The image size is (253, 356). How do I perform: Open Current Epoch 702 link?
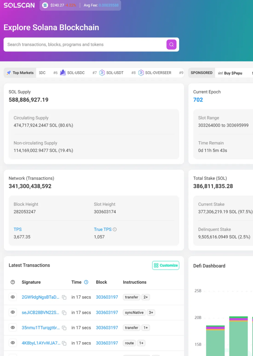tap(198, 100)
